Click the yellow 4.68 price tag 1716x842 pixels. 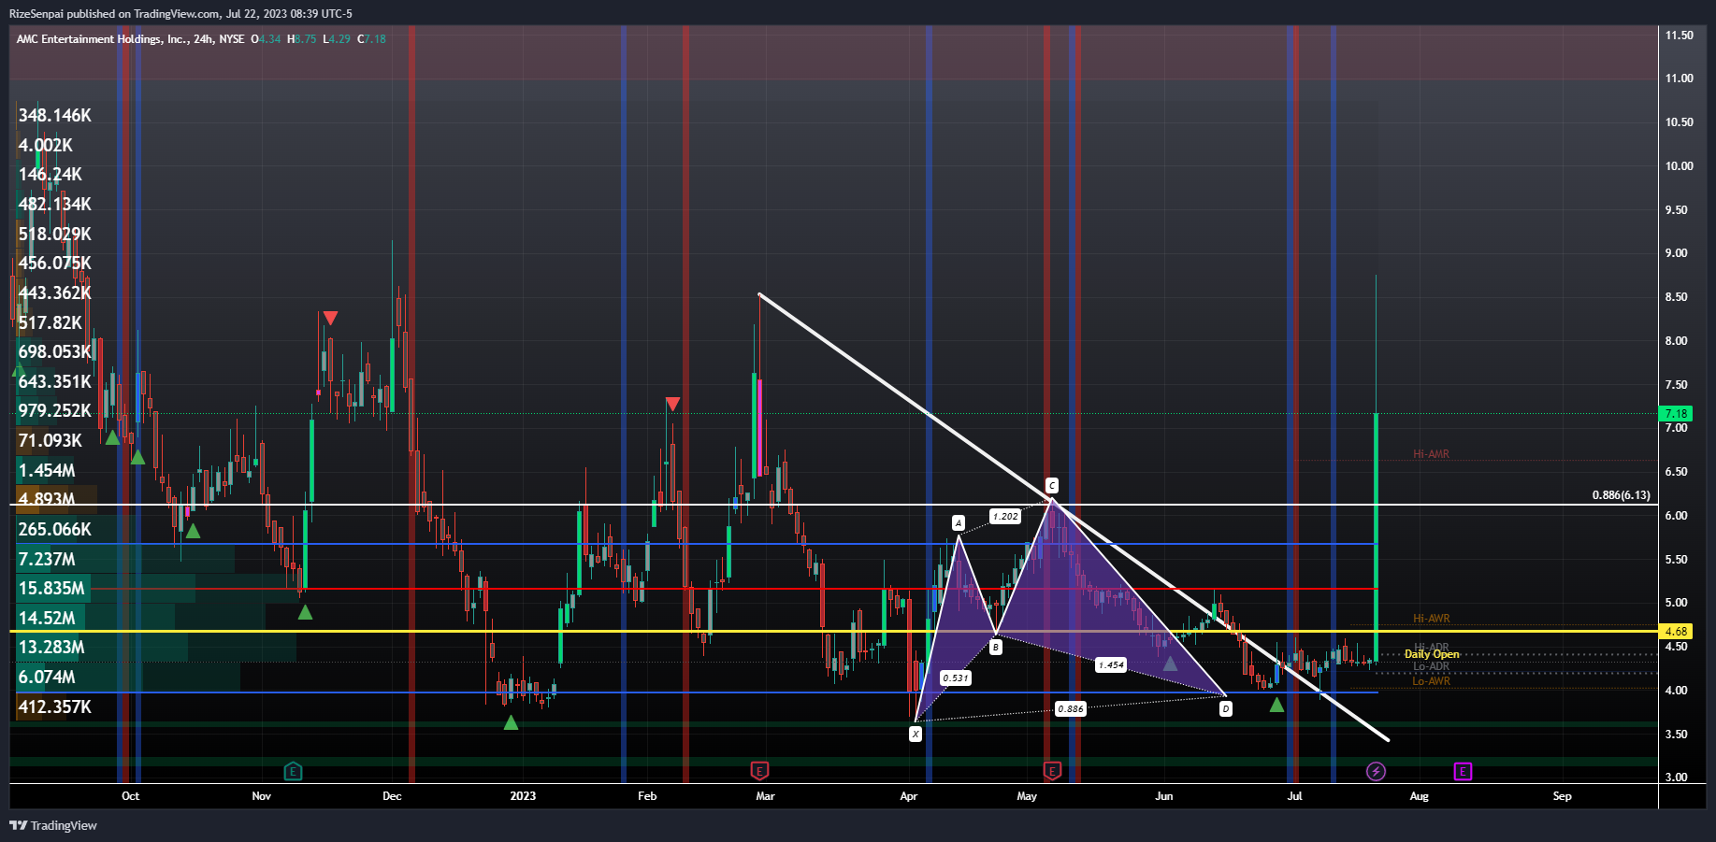coord(1676,632)
